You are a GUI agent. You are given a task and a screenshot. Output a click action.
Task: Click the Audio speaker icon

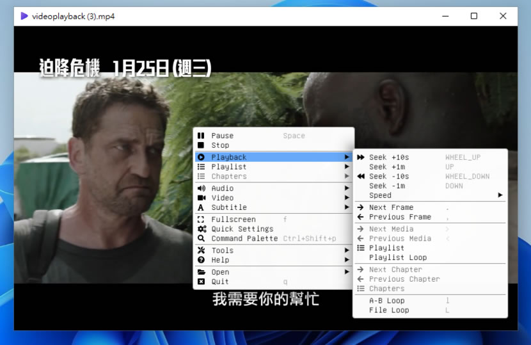click(x=201, y=188)
